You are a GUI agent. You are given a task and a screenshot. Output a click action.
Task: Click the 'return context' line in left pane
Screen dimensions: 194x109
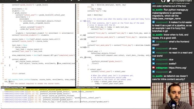(18, 73)
